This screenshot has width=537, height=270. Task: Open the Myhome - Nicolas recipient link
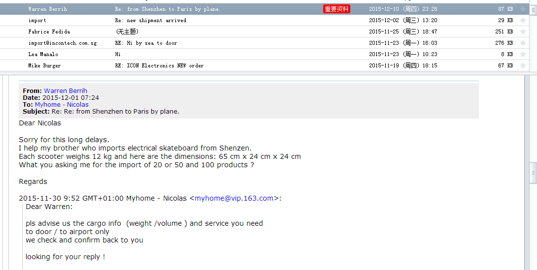(x=62, y=105)
